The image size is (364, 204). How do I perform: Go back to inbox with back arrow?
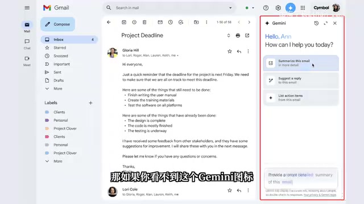tap(109, 22)
